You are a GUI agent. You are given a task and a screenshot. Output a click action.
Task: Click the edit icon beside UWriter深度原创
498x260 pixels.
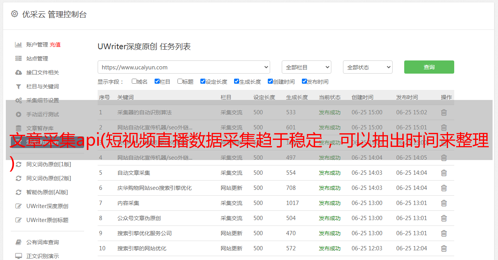tap(18, 206)
